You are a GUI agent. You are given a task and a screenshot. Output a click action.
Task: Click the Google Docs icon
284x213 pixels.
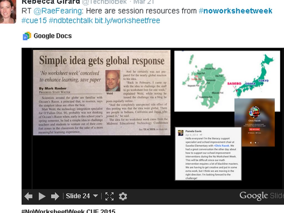(x=27, y=36)
